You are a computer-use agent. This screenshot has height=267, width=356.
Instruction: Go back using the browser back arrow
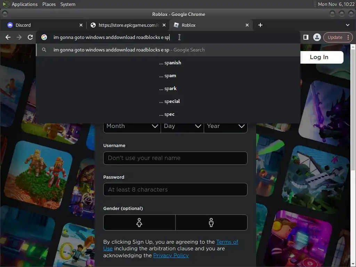pos(8,37)
